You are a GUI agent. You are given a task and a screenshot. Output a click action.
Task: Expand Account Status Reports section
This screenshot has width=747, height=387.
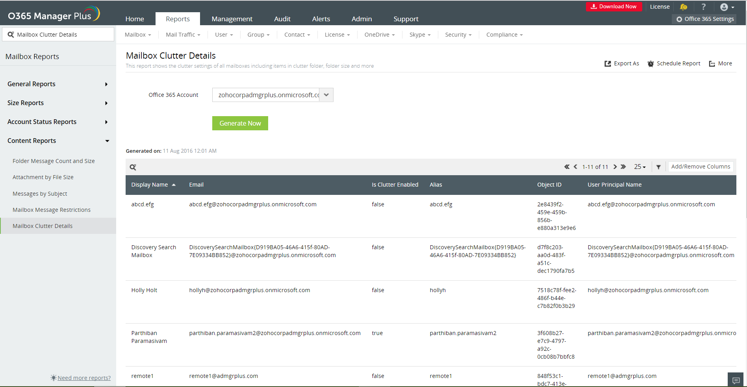[x=58, y=122]
